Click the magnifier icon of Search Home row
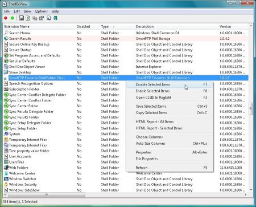 click(6, 33)
